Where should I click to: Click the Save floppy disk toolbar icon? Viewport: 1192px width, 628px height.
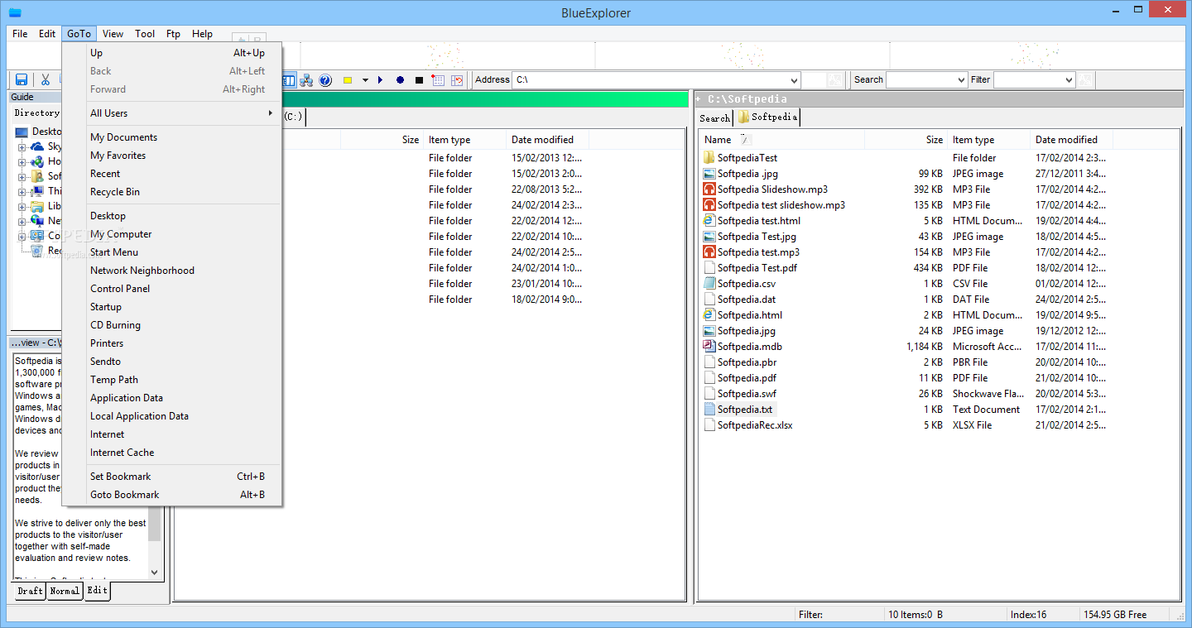[x=22, y=80]
